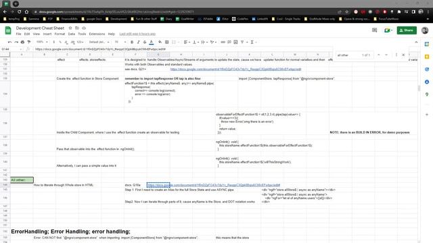
Task: Open the text color picker
Action: click(152, 42)
